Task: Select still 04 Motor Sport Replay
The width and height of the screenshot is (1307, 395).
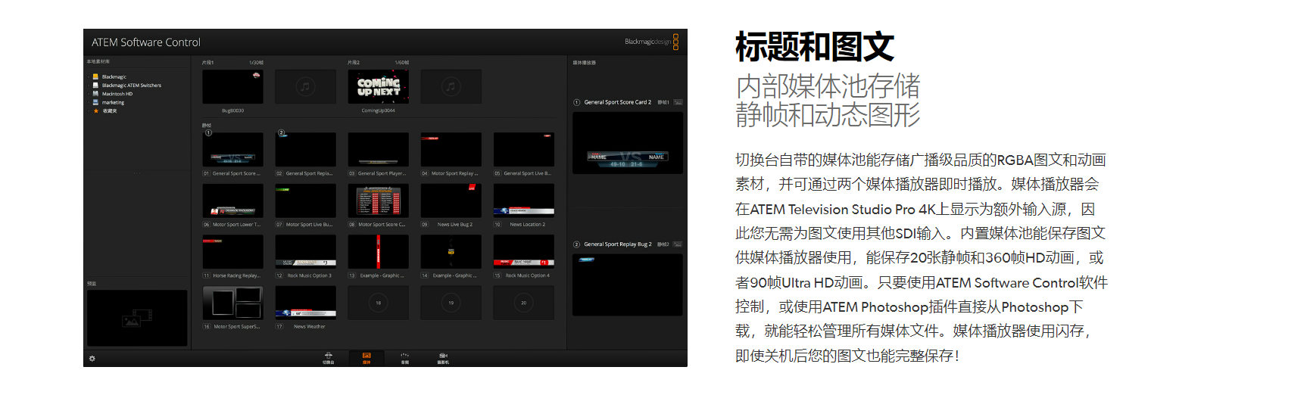Action: point(451,150)
